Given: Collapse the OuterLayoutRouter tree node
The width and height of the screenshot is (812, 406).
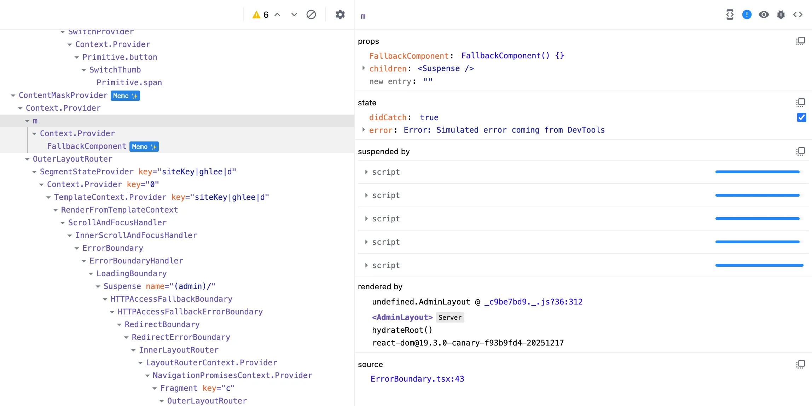Looking at the screenshot, I should tap(27, 159).
